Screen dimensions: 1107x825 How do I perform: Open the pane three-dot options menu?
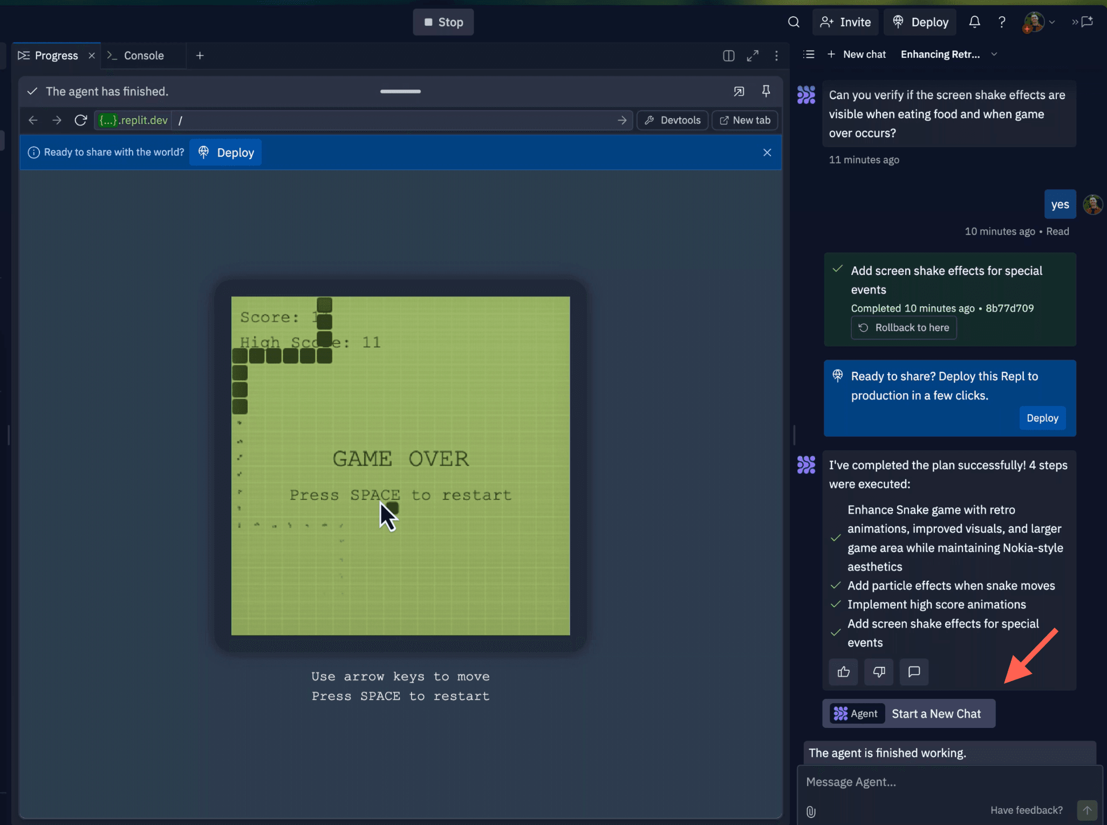[776, 56]
